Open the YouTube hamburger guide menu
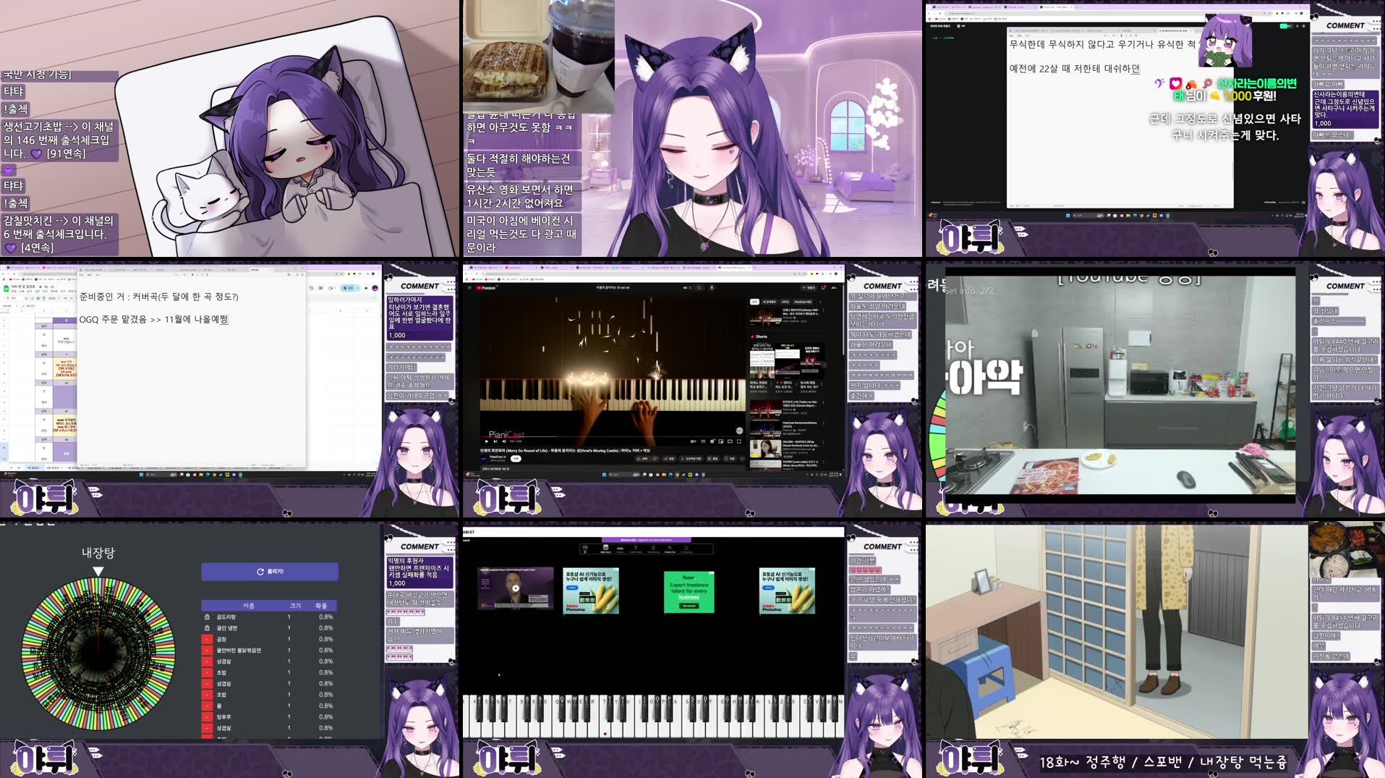 469,287
